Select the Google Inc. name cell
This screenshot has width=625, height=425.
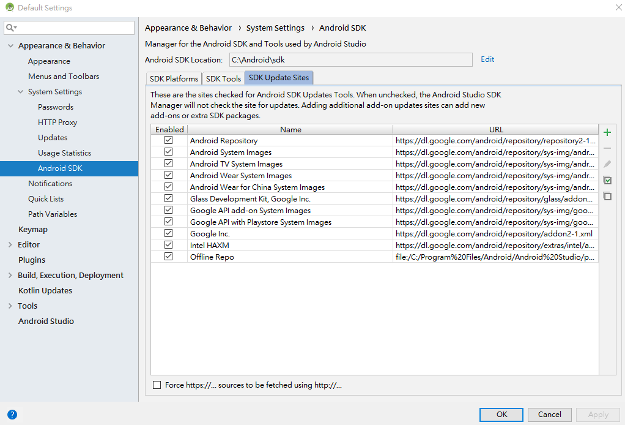click(290, 233)
